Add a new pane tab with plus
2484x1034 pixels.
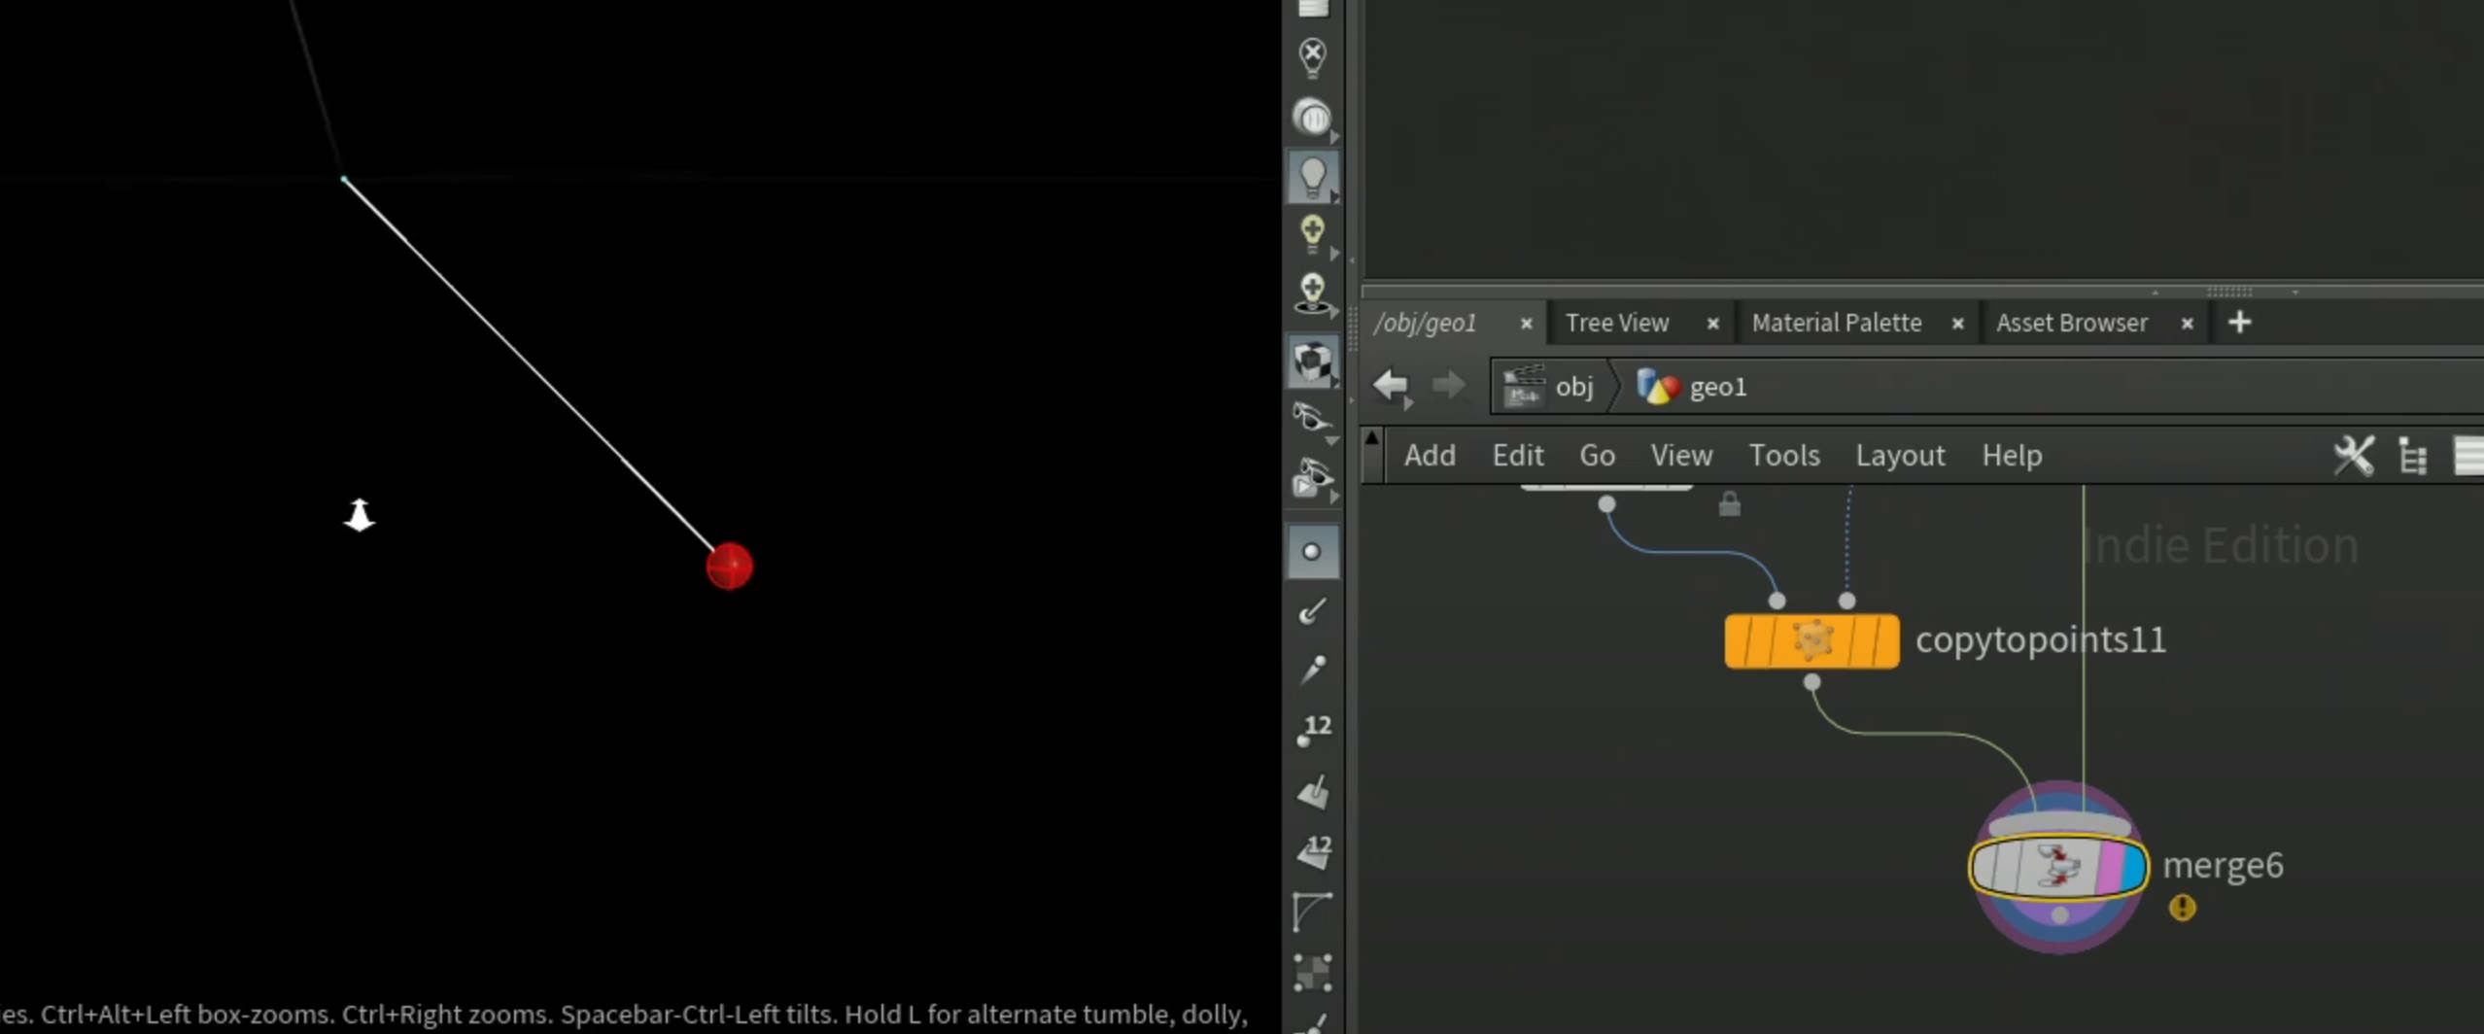(2239, 322)
